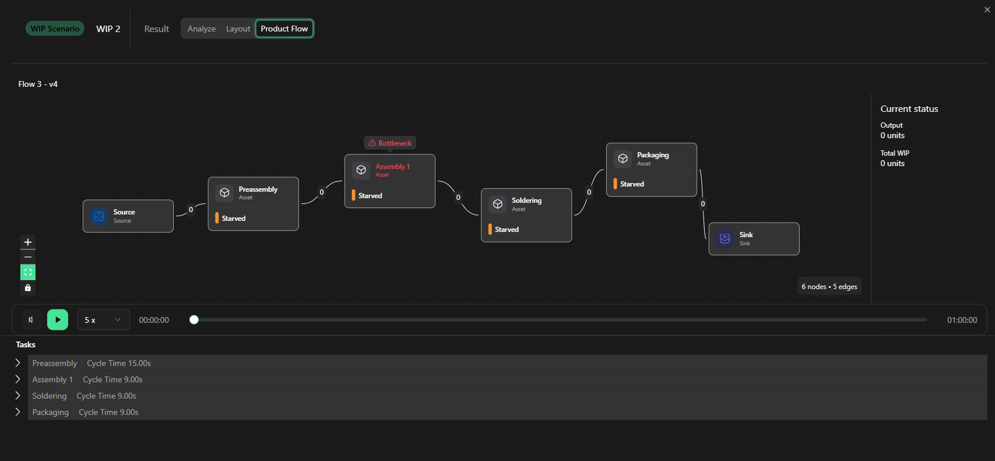Click the WIP Scenario badge

(55, 29)
